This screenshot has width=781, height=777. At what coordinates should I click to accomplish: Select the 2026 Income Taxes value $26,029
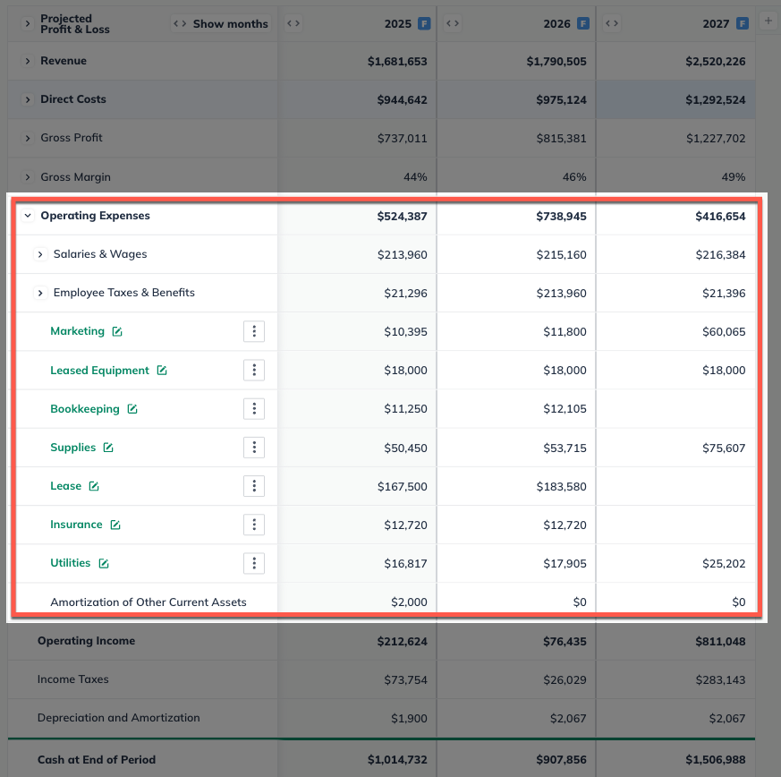click(565, 679)
